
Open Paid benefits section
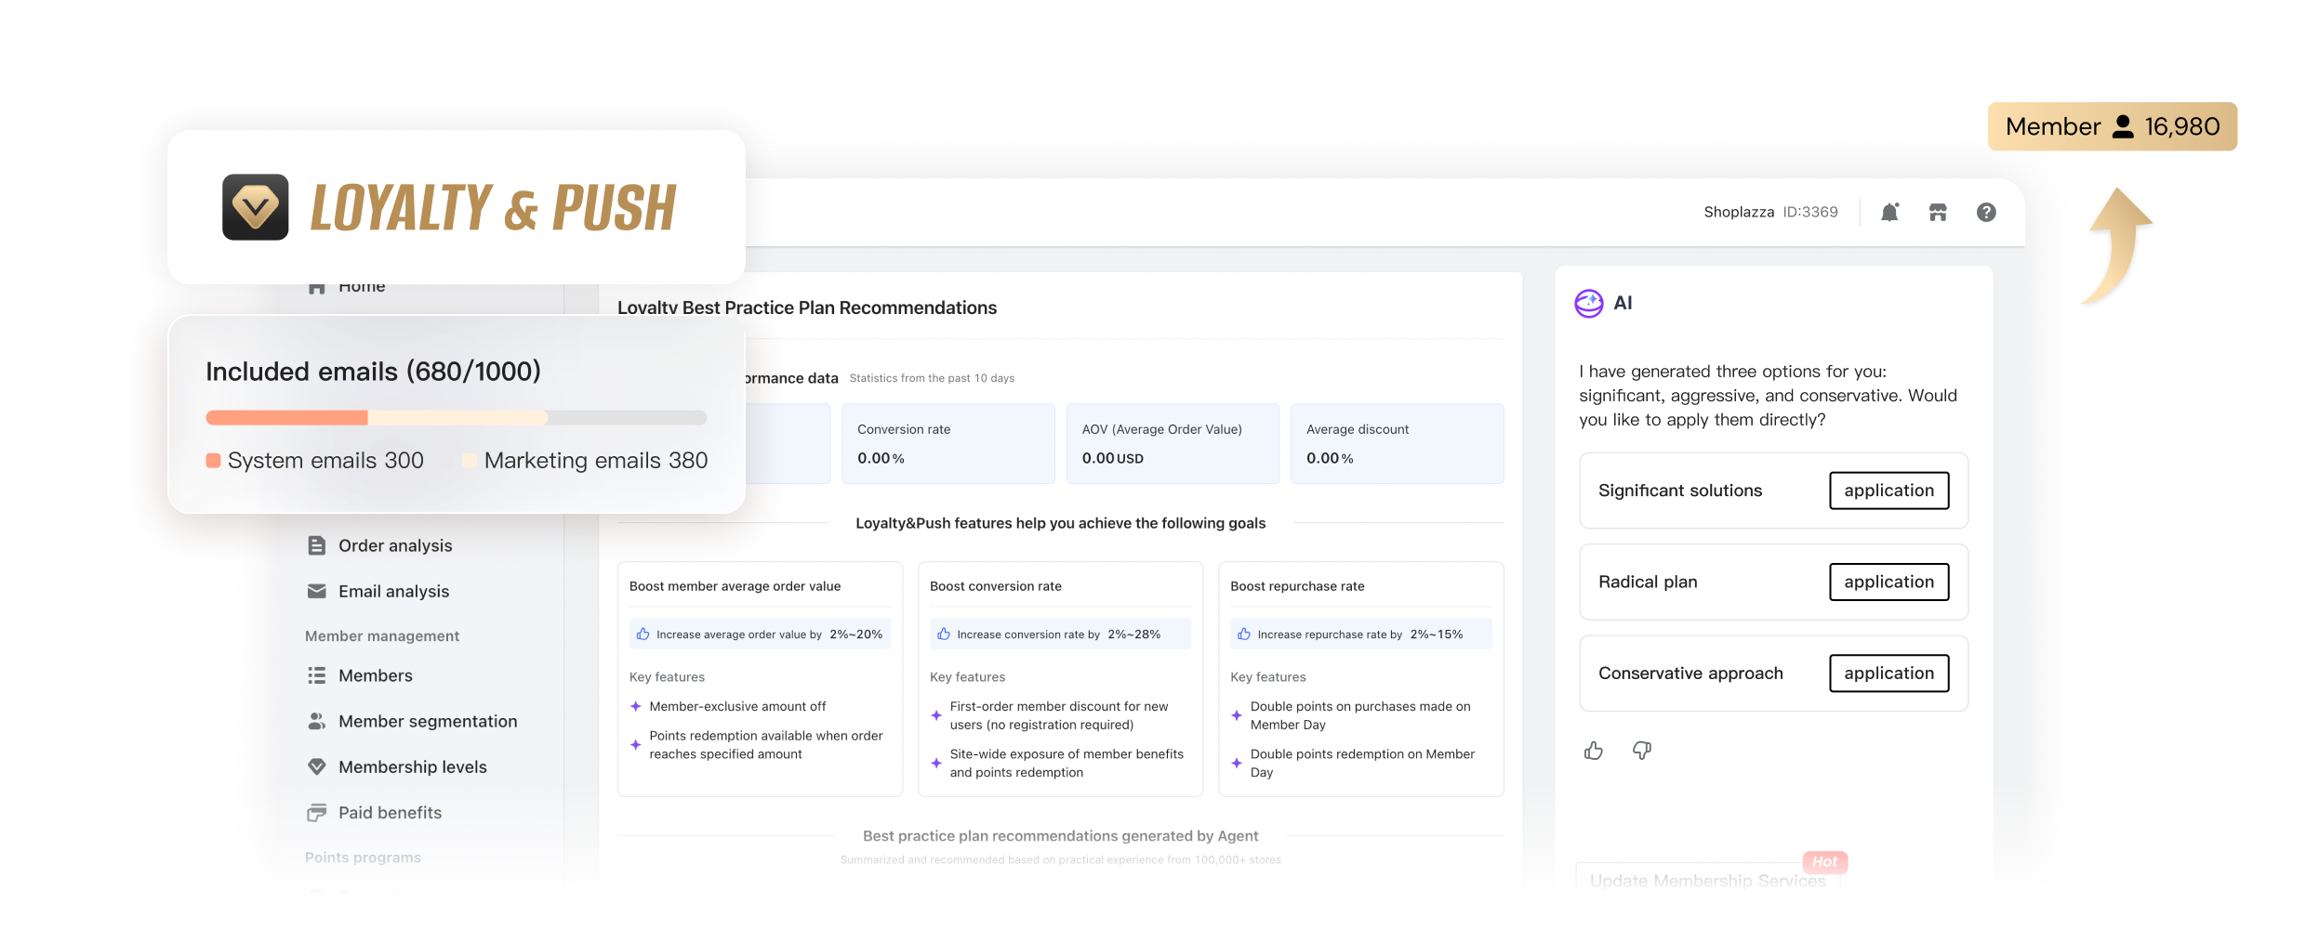click(x=389, y=812)
